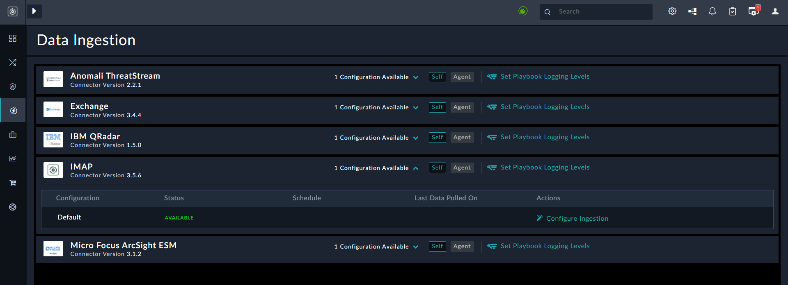Select the Default configuration row
Viewport: 788px width, 285px height.
tap(407, 218)
